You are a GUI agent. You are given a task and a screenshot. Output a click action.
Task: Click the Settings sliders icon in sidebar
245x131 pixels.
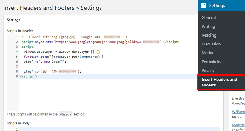tap(204, 5)
